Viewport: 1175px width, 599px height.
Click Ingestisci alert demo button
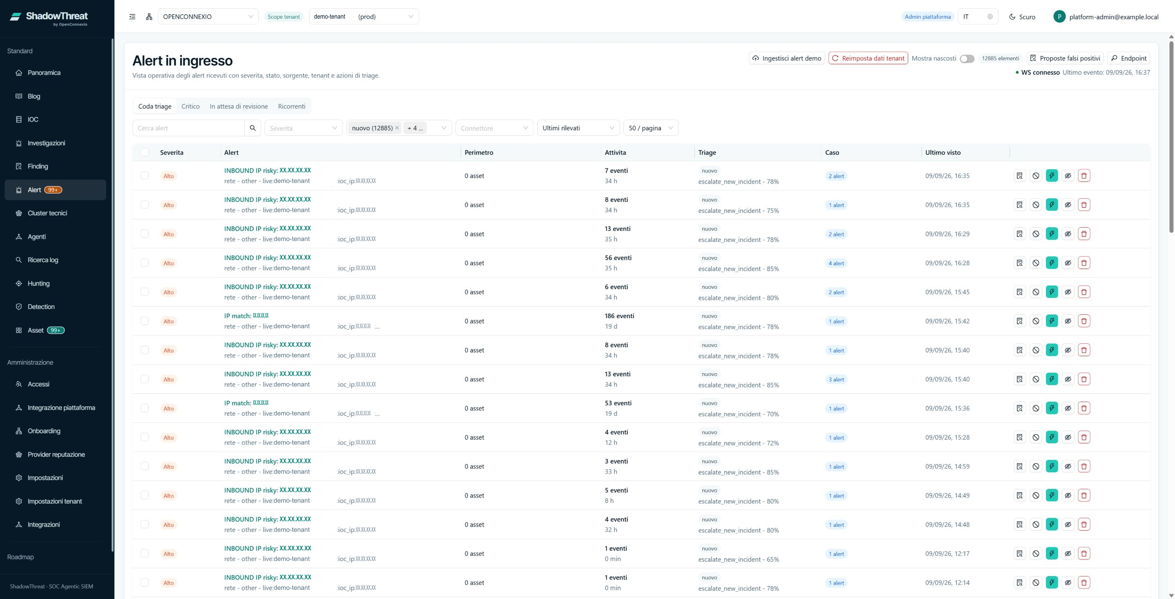(787, 58)
